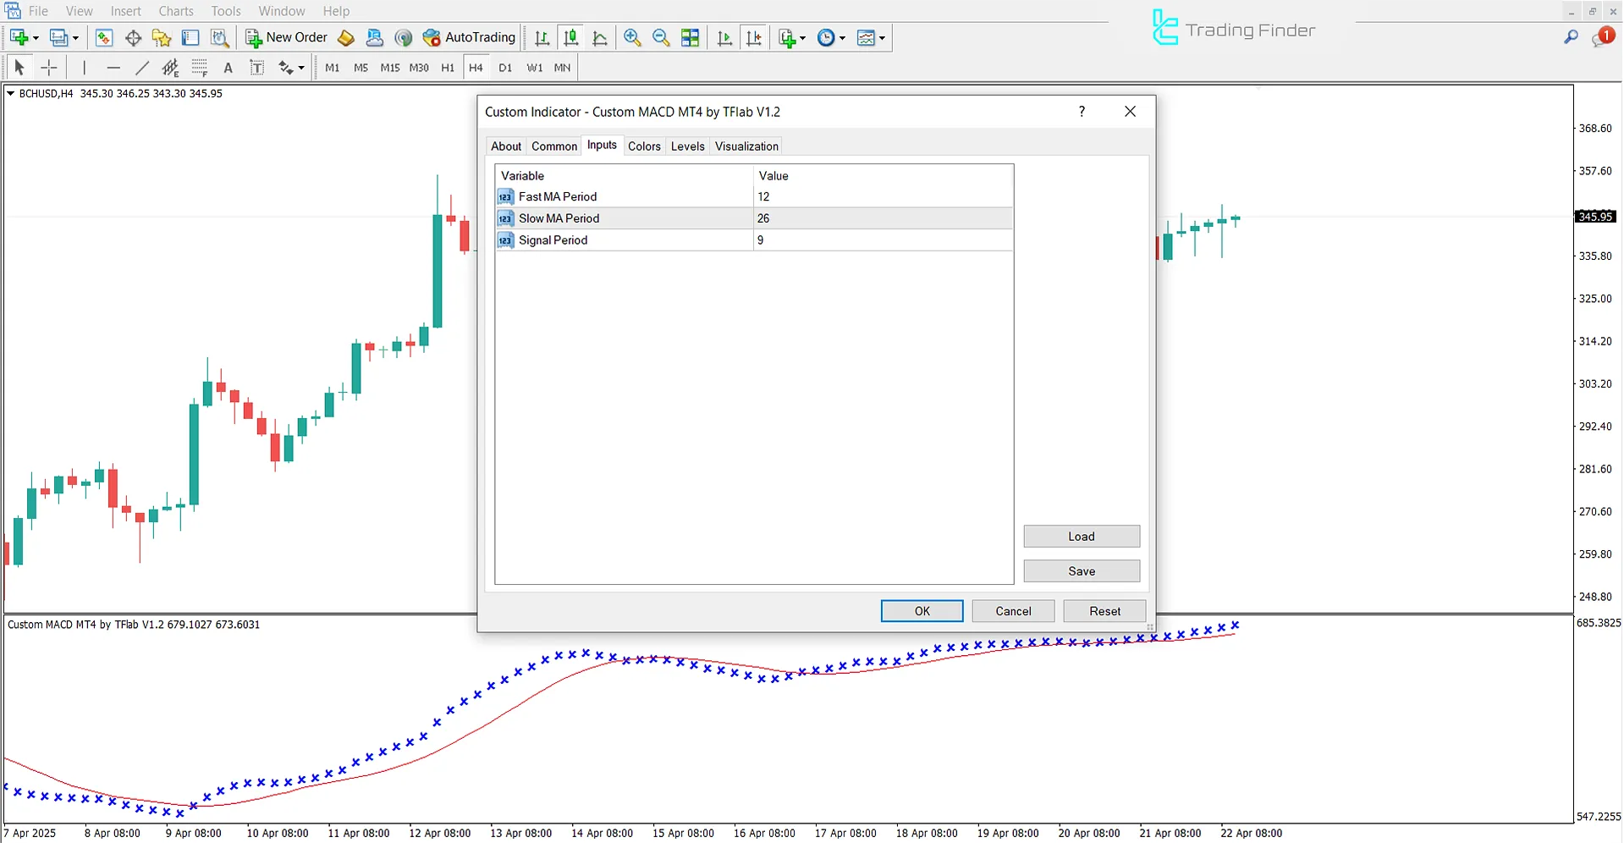Viewport: 1624px width, 843px height.
Task: Open the MetaQuotes Language Editor
Action: (345, 37)
